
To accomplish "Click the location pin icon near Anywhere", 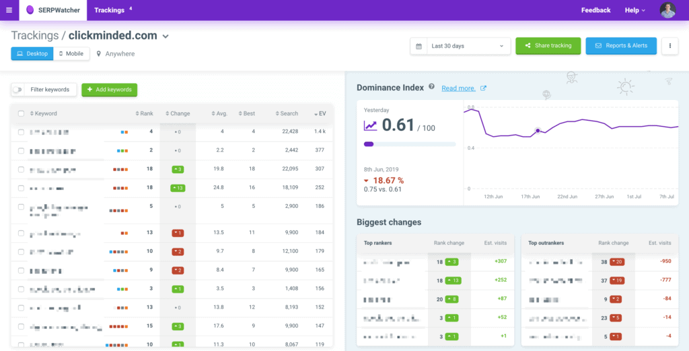I will tap(99, 54).
